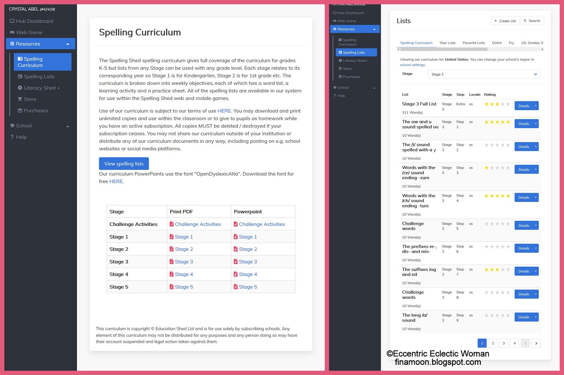Expand School section caret on Spelling Curriculum page
The image size is (564, 375).
(x=68, y=126)
